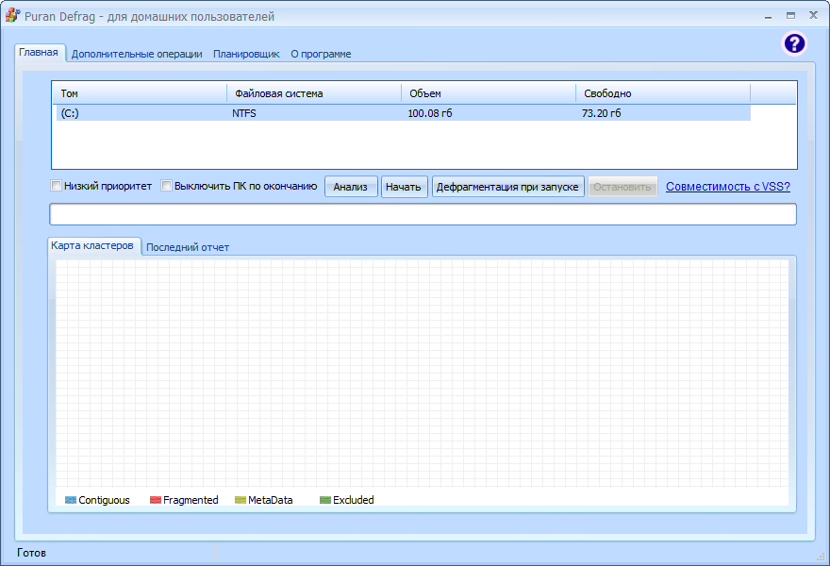Open help via the question mark icon
Image resolution: width=830 pixels, height=566 pixels.
point(794,43)
